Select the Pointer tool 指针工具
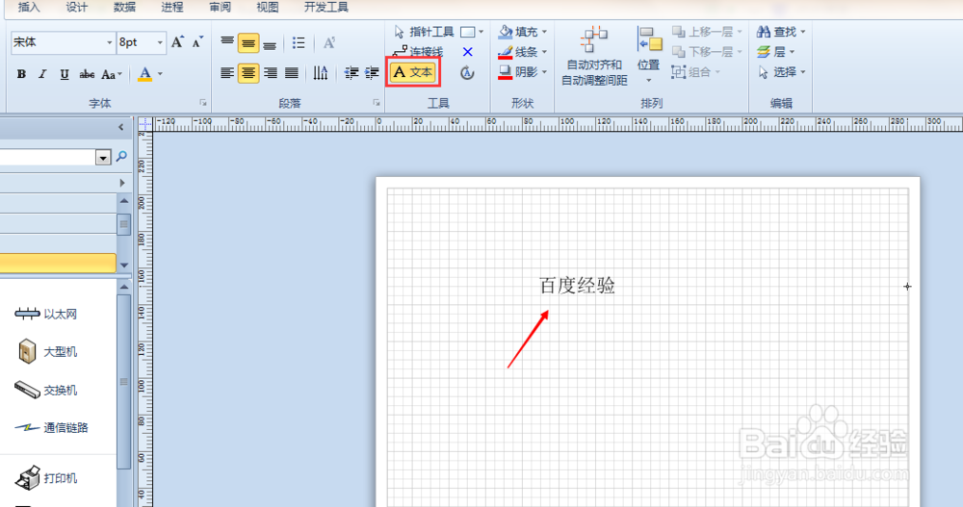Image resolution: width=963 pixels, height=507 pixels. tap(424, 32)
